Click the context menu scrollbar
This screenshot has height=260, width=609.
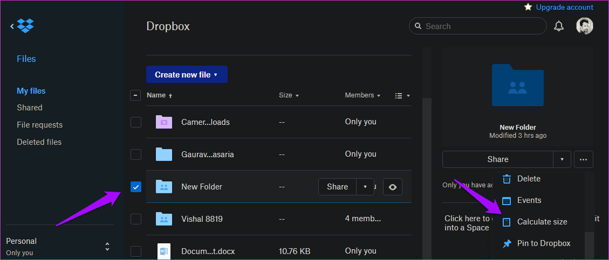[x=589, y=244]
